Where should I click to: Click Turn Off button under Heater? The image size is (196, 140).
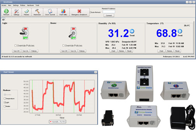pyautogui.click(x=65, y=51)
